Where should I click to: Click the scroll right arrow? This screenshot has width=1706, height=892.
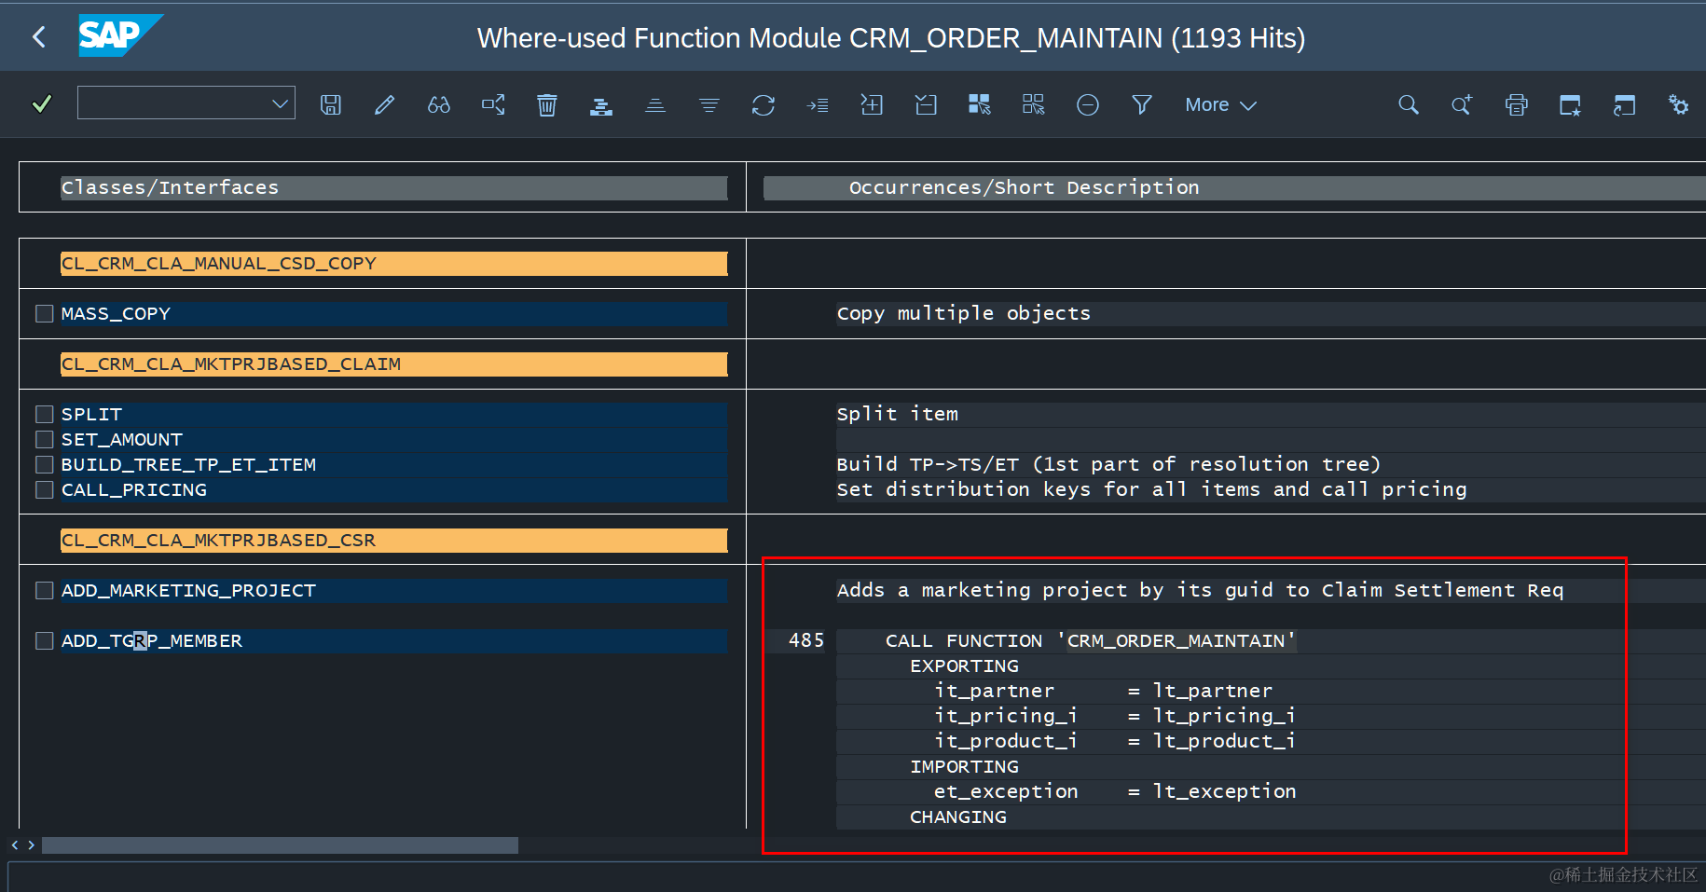click(x=32, y=845)
